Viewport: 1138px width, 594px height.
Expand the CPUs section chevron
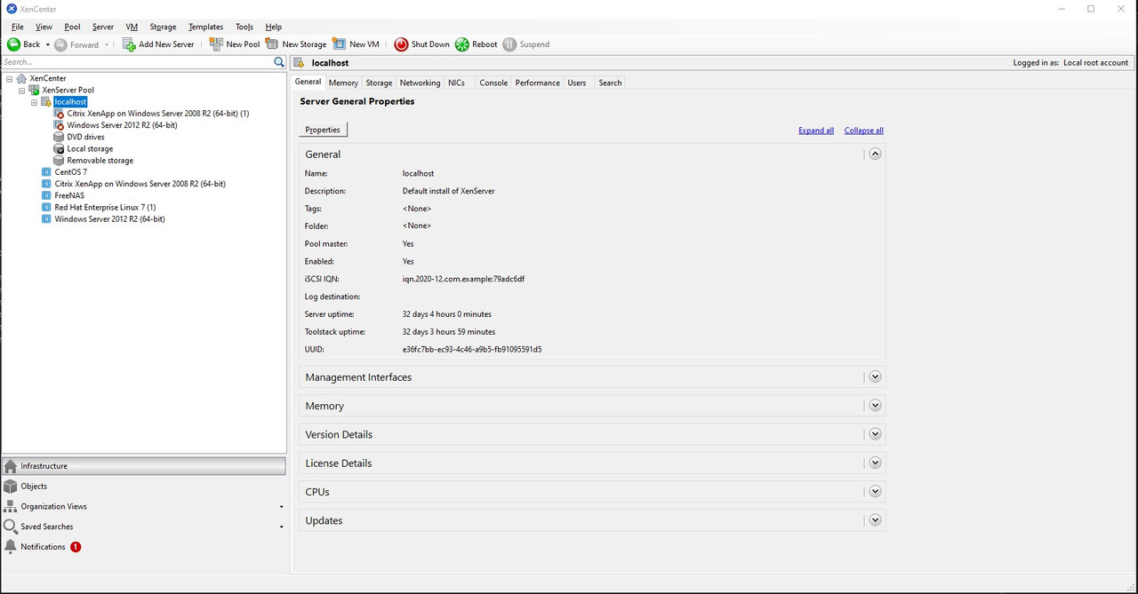(875, 492)
